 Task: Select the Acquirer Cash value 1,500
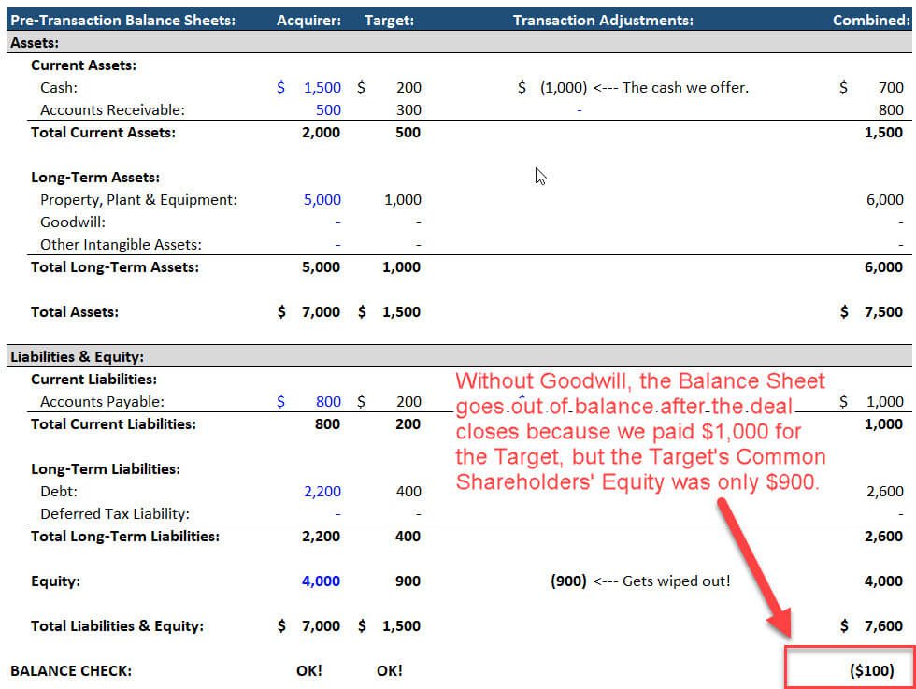tap(322, 87)
